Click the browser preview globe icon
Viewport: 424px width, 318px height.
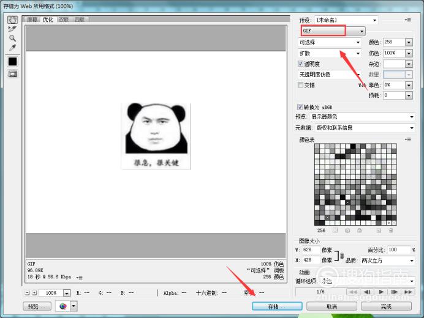pos(62,306)
